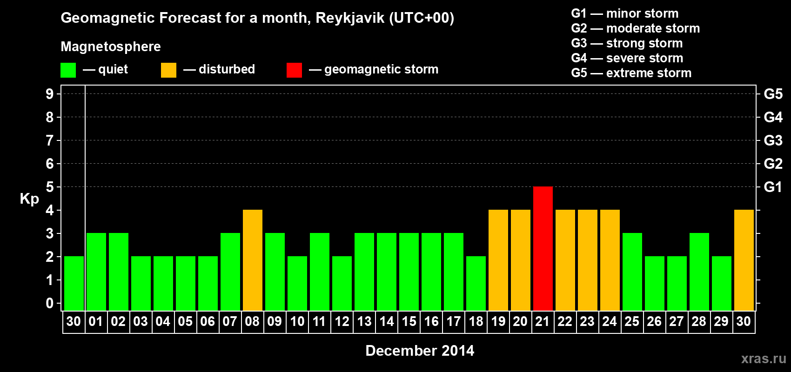Click date label 29 on the axis
791x372 pixels.
[721, 321]
